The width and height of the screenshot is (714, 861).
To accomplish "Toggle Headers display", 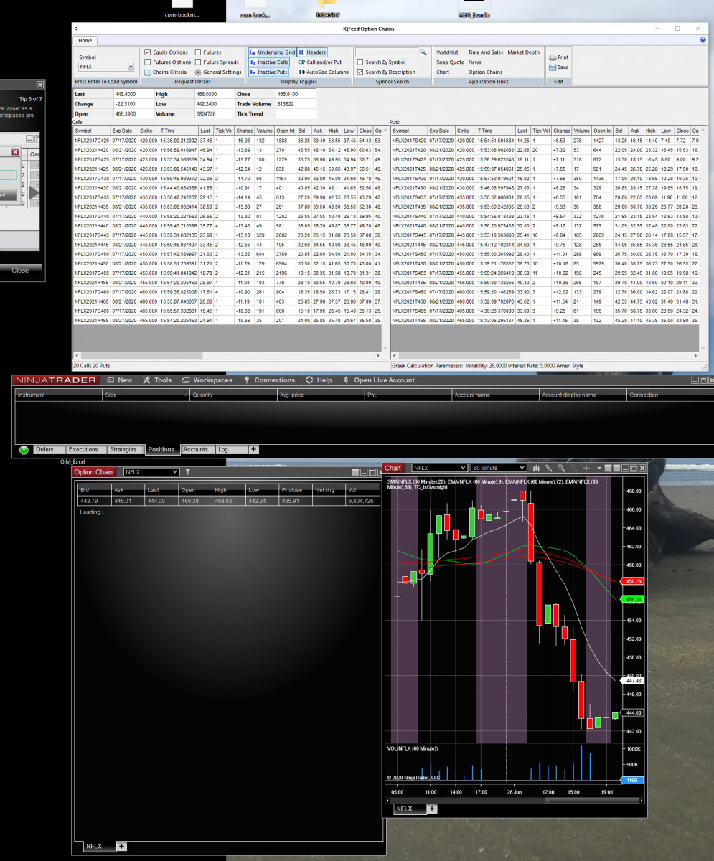I will (x=312, y=52).
